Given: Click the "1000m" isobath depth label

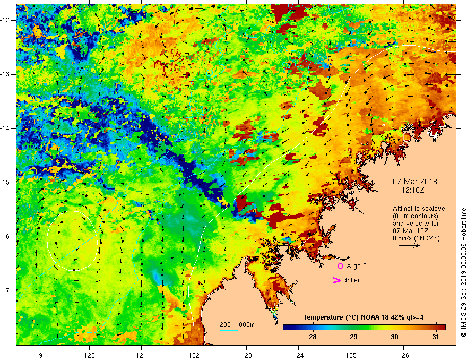Looking at the screenshot, I should (x=245, y=325).
